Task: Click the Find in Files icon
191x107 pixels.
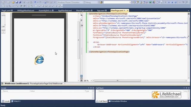Action: click(101, 2)
